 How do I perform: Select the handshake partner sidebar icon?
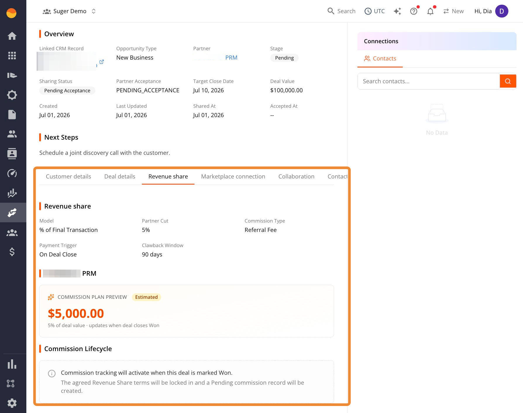point(12,213)
